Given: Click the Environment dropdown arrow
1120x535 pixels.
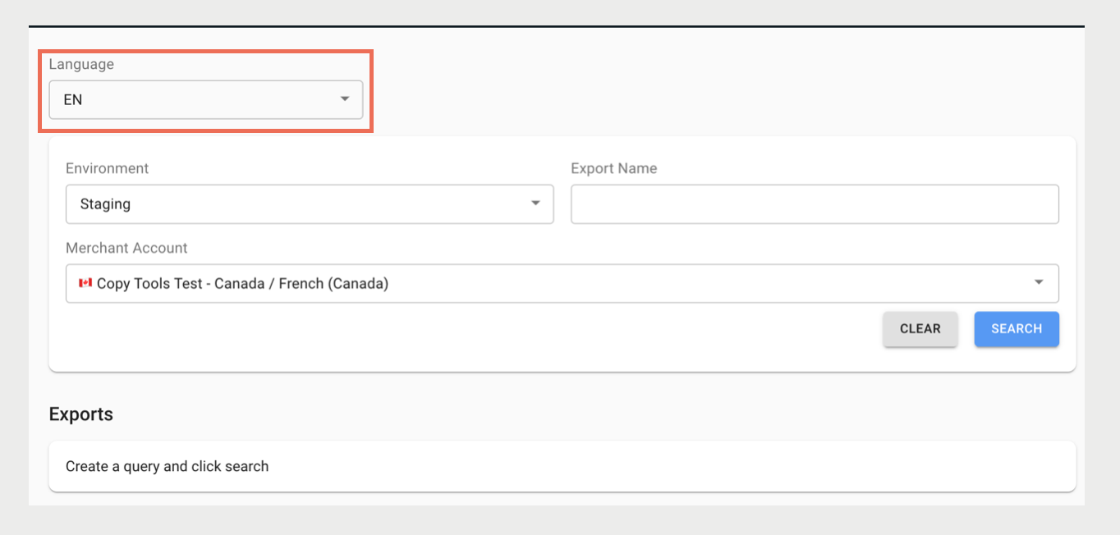Looking at the screenshot, I should [535, 203].
